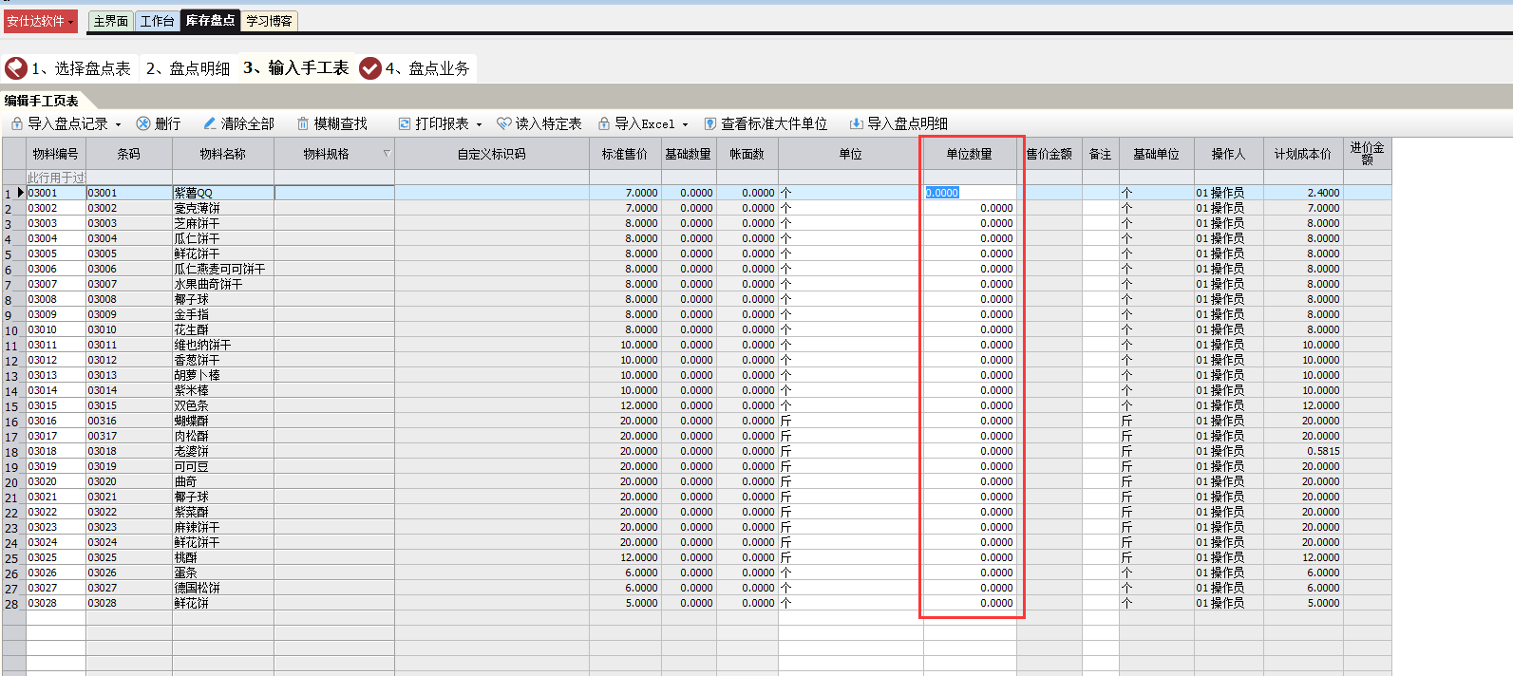Viewport: 1513px width, 676px height.
Task: Click the 物料名称 column header
Action: point(223,154)
